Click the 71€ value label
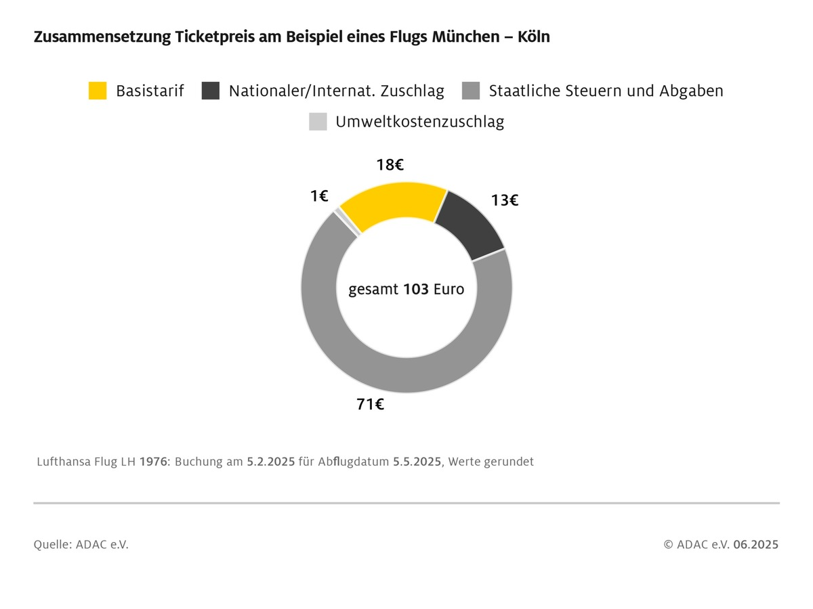Viewport: 813px width, 609px height. tap(371, 405)
